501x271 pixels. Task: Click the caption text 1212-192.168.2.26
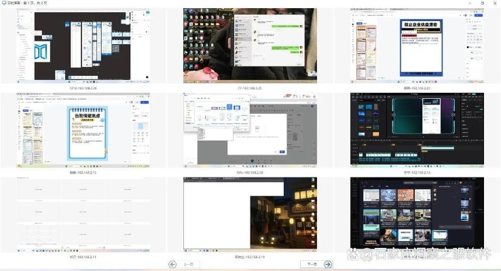tap(83, 88)
